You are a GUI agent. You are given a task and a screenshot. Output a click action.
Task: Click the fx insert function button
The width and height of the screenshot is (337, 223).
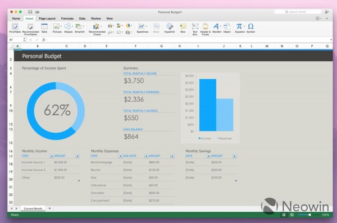44,40
